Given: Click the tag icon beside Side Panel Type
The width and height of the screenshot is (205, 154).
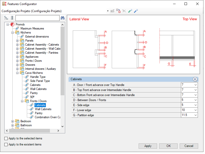Looking at the screenshot, I should tap(27, 81).
